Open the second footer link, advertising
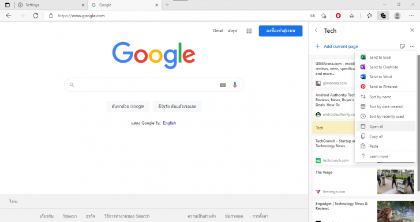Viewport: 420px width, 222px height. coord(70,216)
